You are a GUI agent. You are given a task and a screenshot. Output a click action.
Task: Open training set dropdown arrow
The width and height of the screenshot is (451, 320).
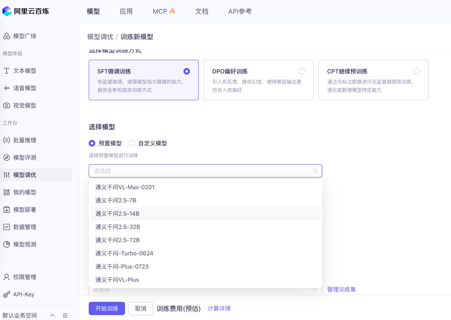(315, 290)
